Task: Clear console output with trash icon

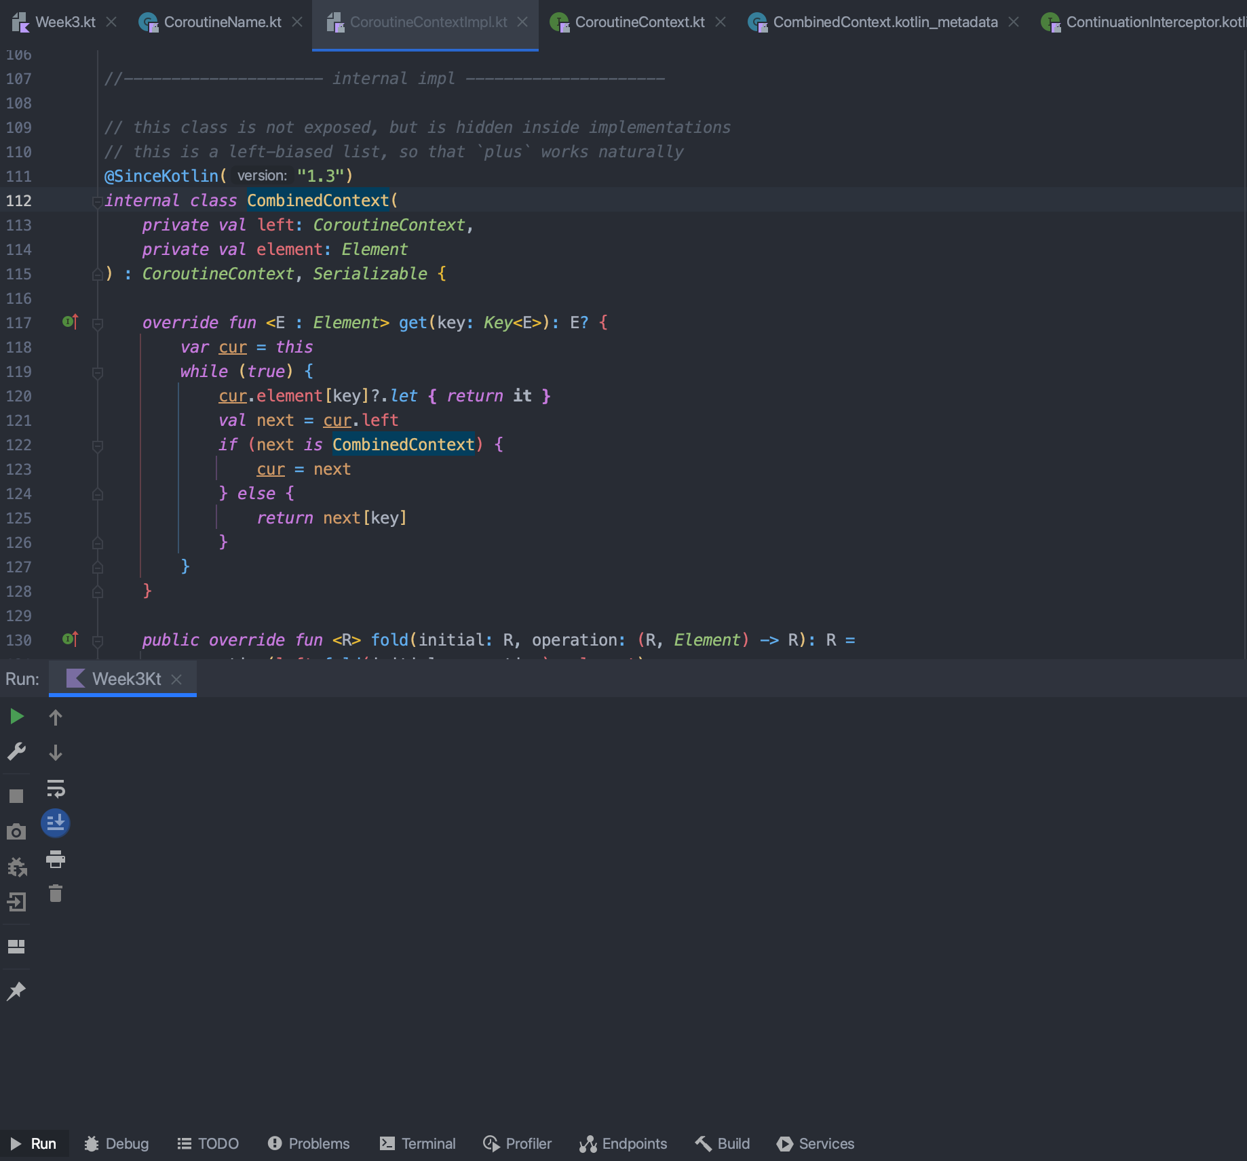Action: click(56, 894)
